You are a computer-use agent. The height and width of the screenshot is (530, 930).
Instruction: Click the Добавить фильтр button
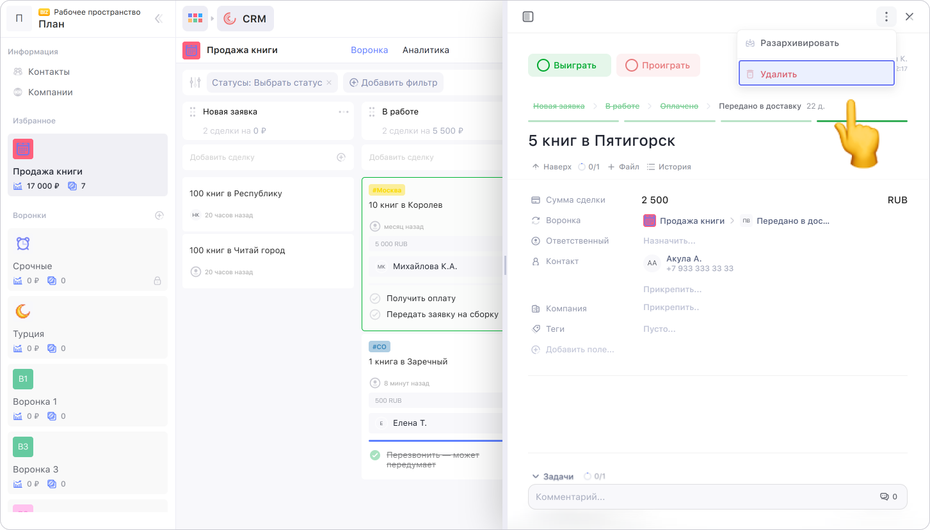[393, 82]
